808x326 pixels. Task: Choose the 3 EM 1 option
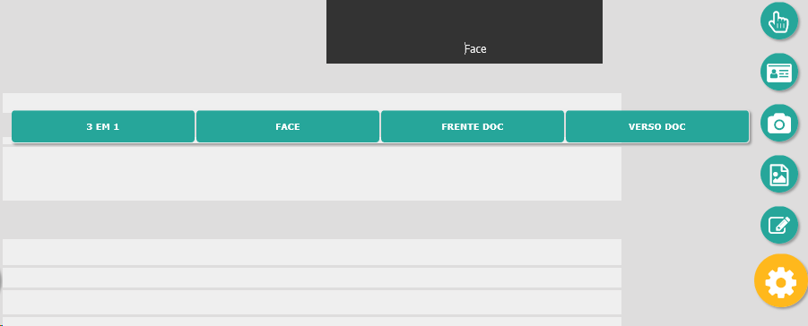pyautogui.click(x=103, y=126)
